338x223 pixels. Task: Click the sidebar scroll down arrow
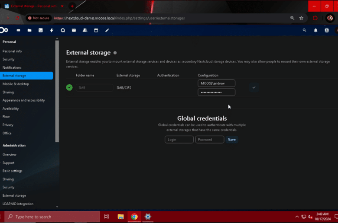[57, 207]
